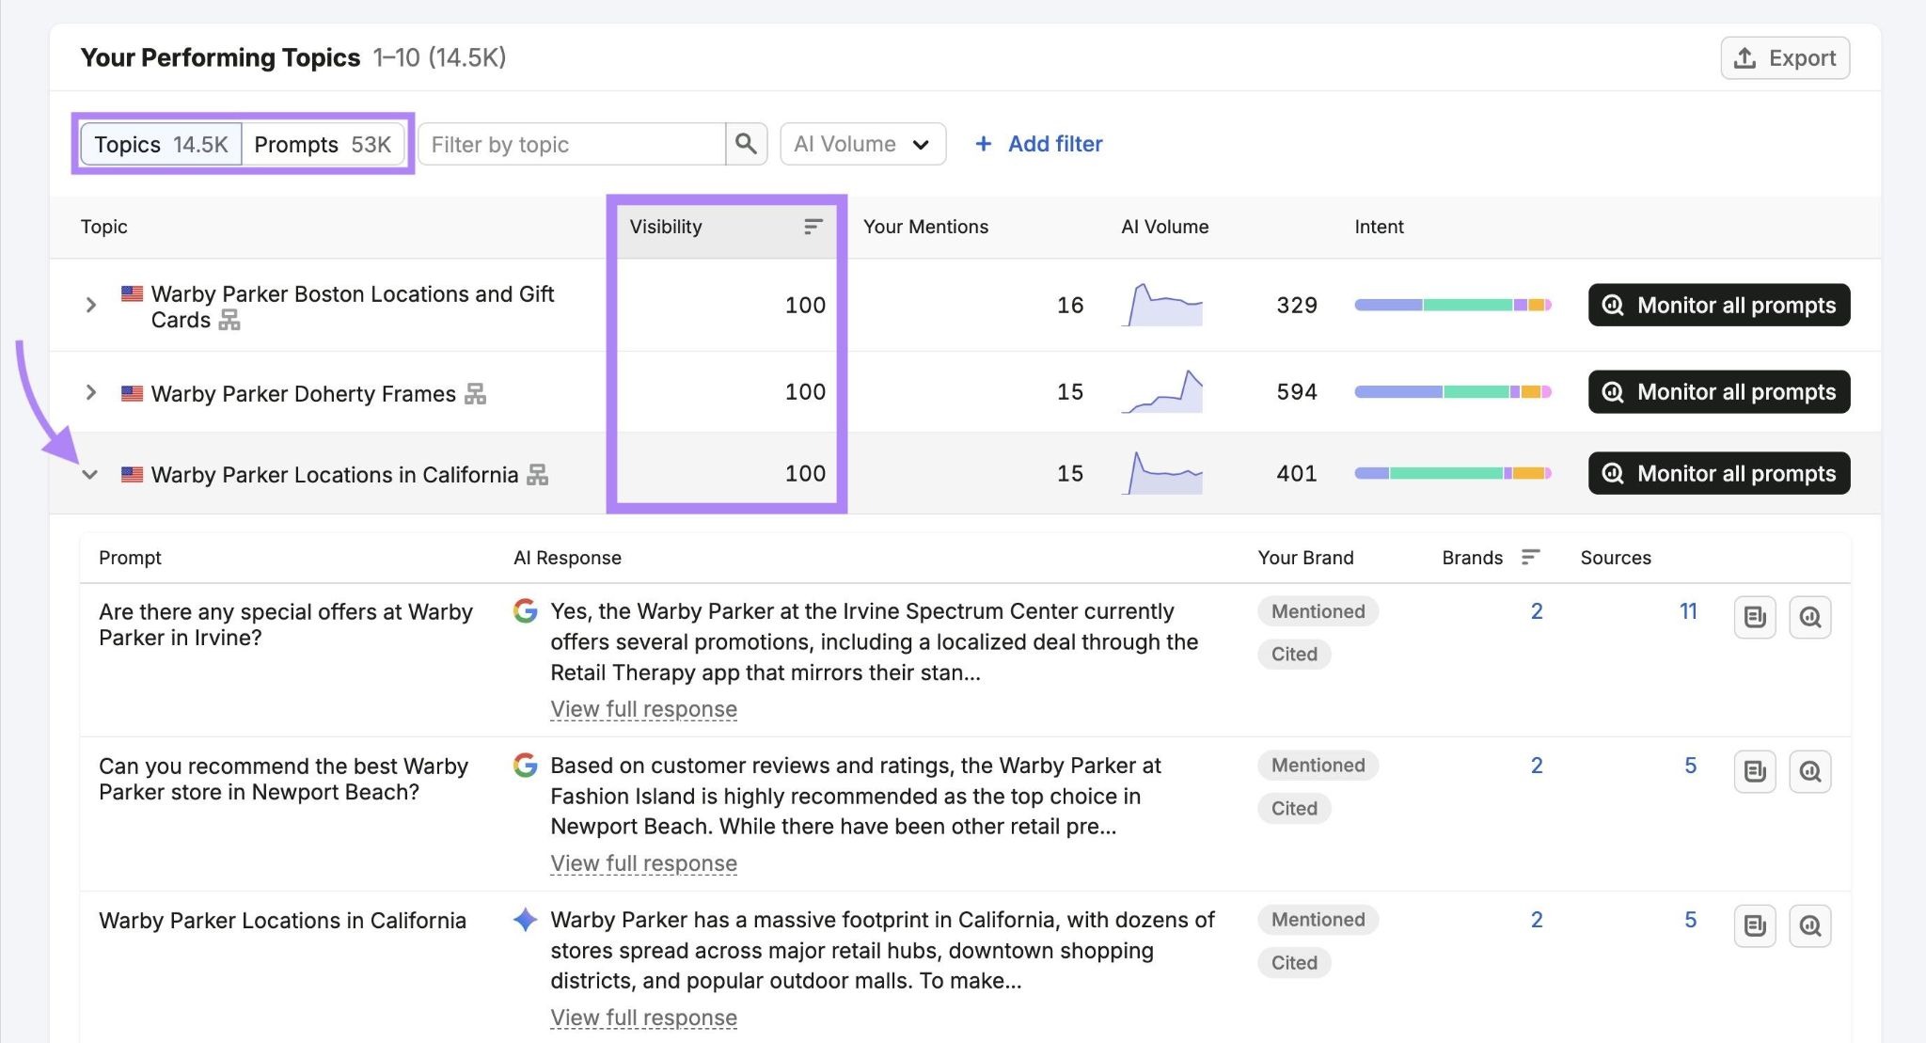Click AI Volume trend chart for Locations in California

coord(1162,473)
